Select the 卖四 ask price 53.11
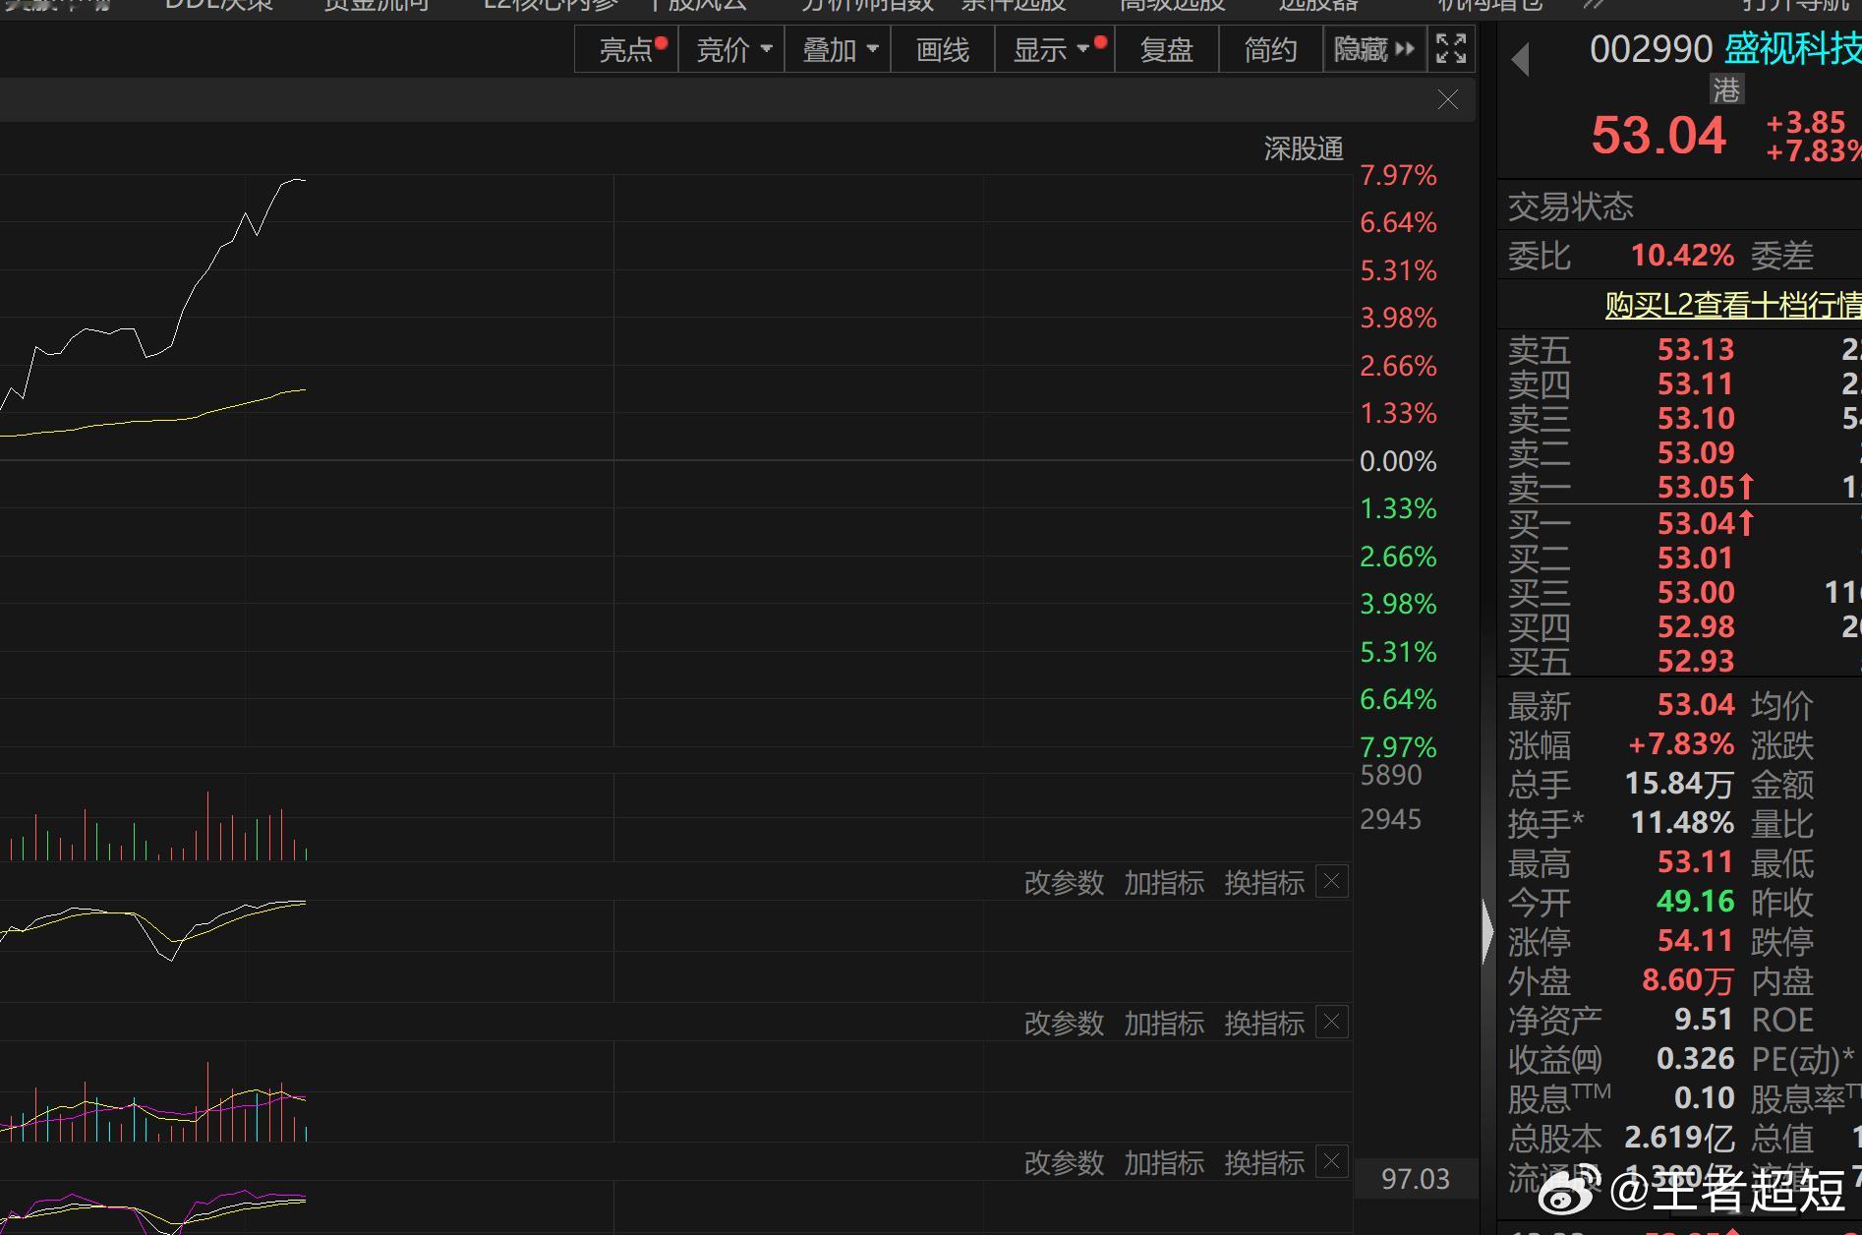Image resolution: width=1862 pixels, height=1235 pixels. click(x=1696, y=383)
